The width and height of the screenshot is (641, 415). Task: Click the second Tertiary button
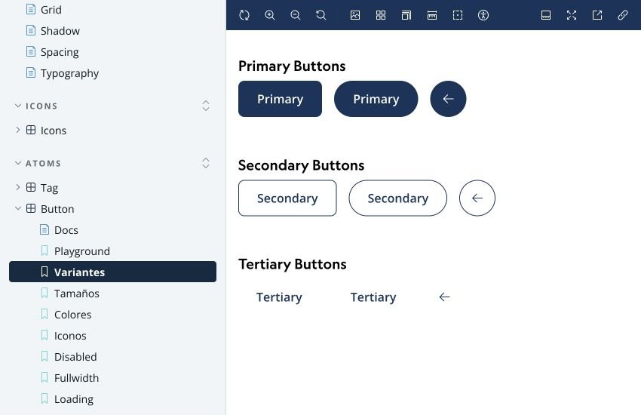pyautogui.click(x=373, y=297)
